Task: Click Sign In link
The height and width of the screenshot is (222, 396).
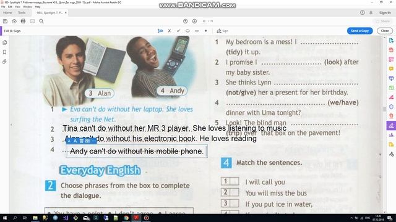Action: pyautogui.click(x=385, y=12)
